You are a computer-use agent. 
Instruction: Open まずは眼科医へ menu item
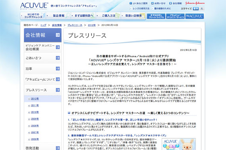click(83, 16)
